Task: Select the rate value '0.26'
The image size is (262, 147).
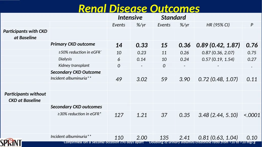Action: (184, 53)
